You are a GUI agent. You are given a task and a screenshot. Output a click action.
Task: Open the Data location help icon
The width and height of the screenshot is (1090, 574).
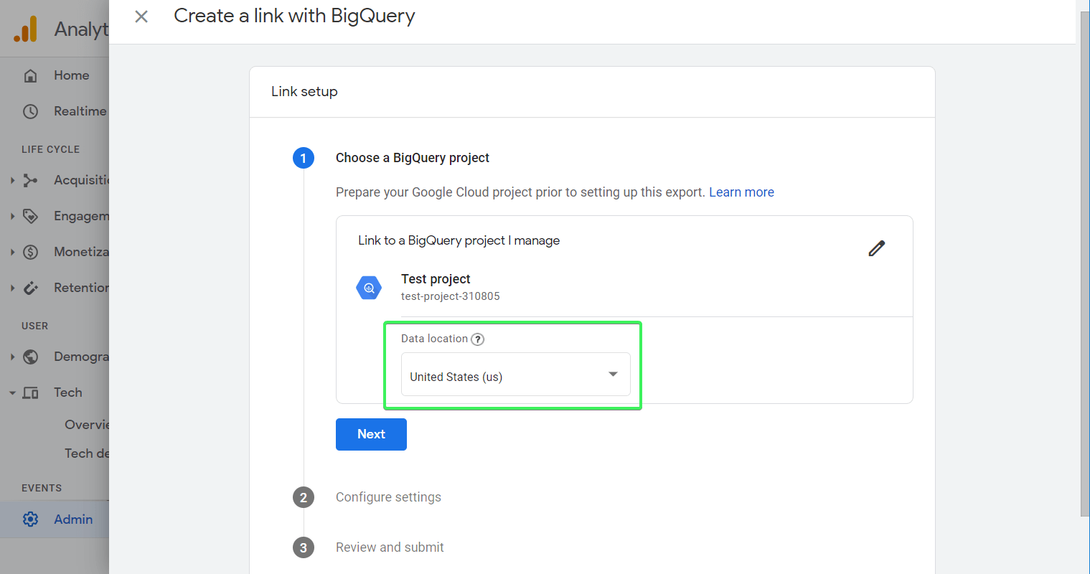tap(477, 339)
